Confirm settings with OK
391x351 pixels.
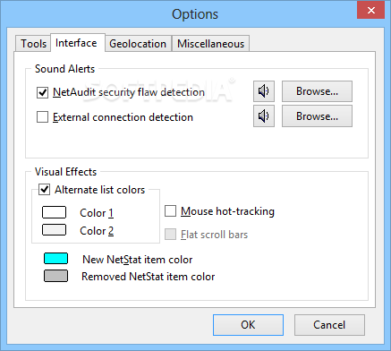tap(248, 325)
